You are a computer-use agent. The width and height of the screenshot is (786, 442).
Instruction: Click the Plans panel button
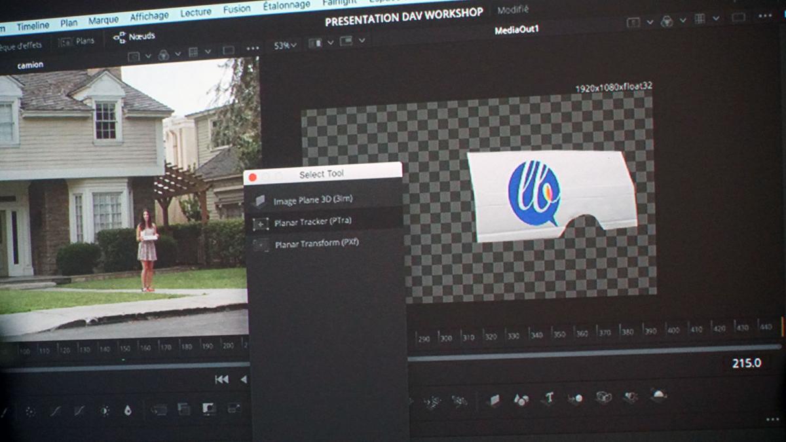tap(76, 41)
